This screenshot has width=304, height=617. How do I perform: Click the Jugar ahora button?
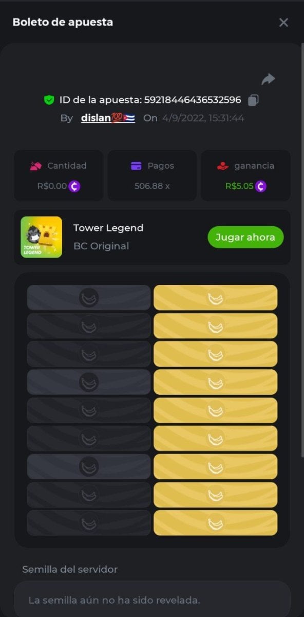click(245, 237)
